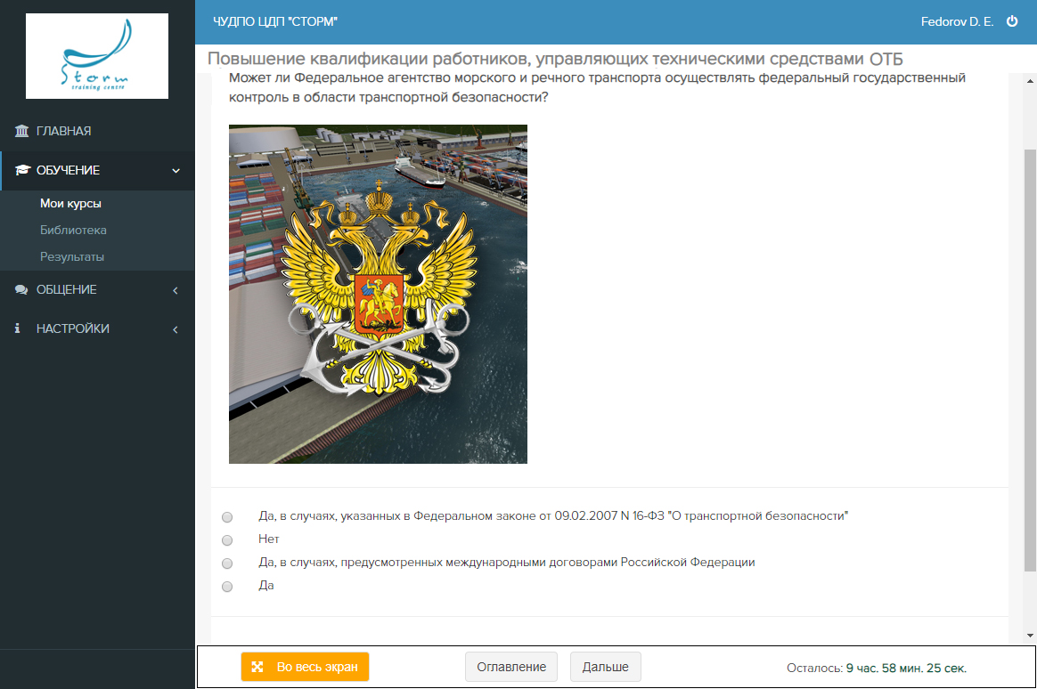Screen dimensions: 1037x689
Task: Click the scrollbar down arrow
Action: pyautogui.click(x=1030, y=636)
